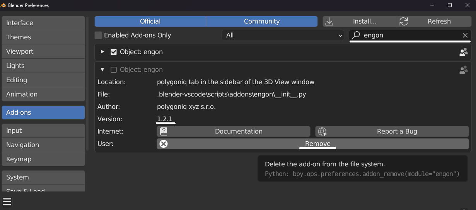This screenshot has width=476, height=210.
Task: Open the Input preferences tab
Action: point(43,131)
